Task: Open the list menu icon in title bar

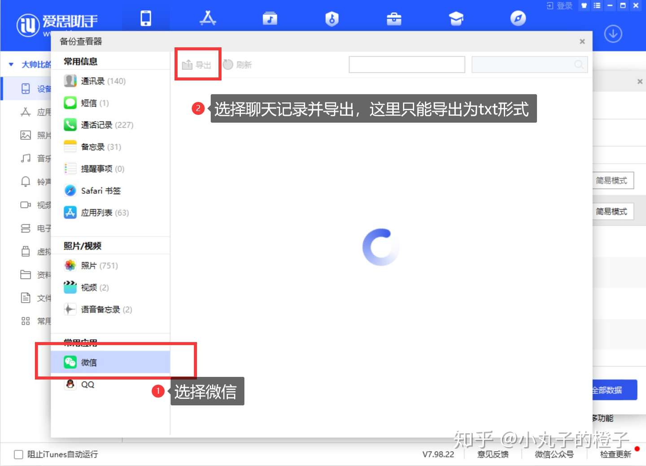Action: (597, 5)
